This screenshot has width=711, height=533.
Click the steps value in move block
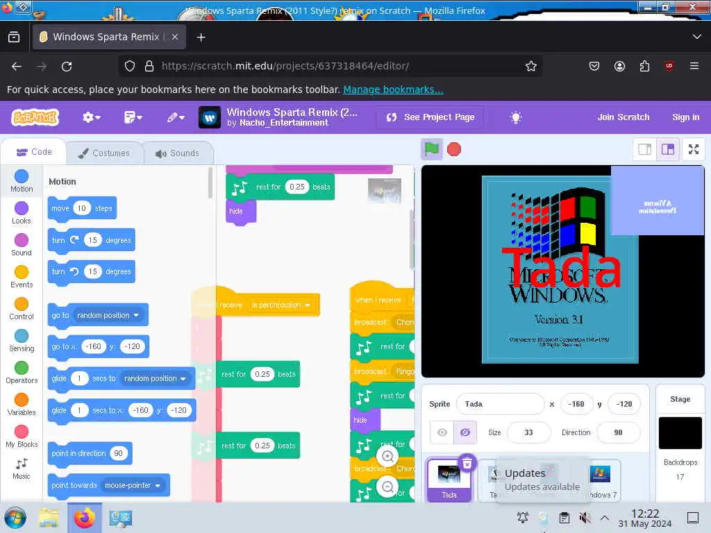coord(82,208)
